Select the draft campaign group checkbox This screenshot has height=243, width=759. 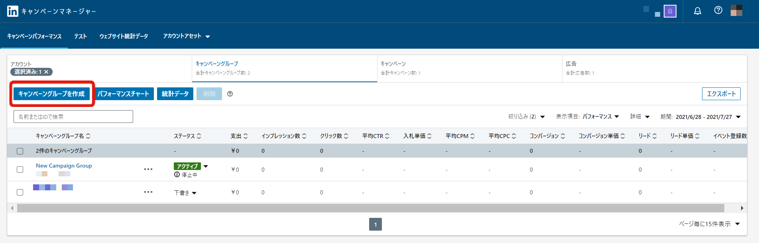click(x=20, y=192)
